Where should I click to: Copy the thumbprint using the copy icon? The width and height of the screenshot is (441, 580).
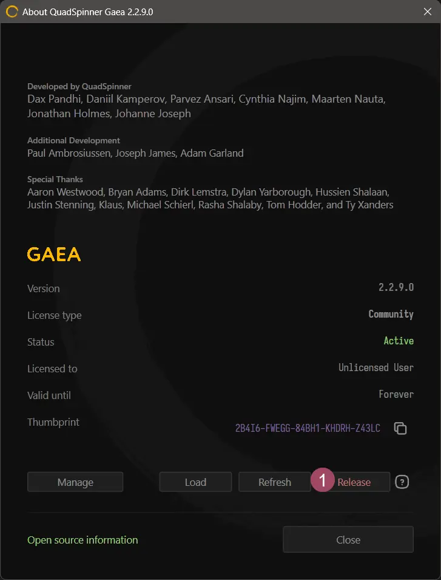click(x=400, y=428)
